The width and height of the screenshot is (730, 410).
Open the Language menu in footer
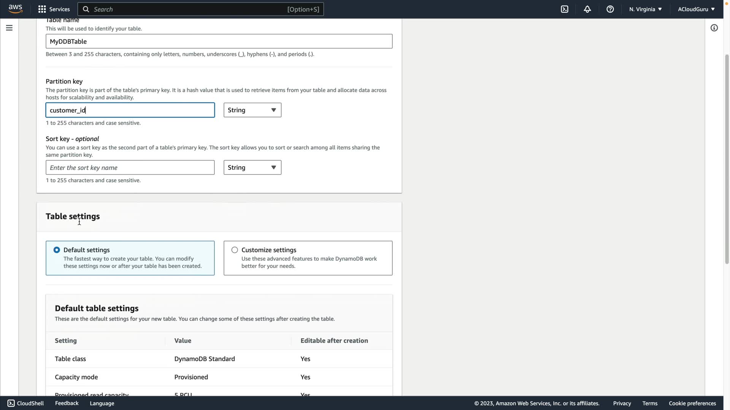[x=102, y=403]
